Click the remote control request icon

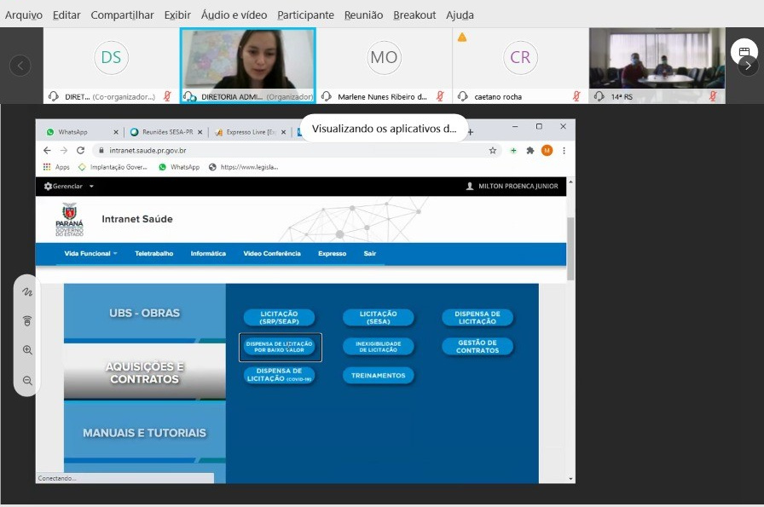click(27, 321)
